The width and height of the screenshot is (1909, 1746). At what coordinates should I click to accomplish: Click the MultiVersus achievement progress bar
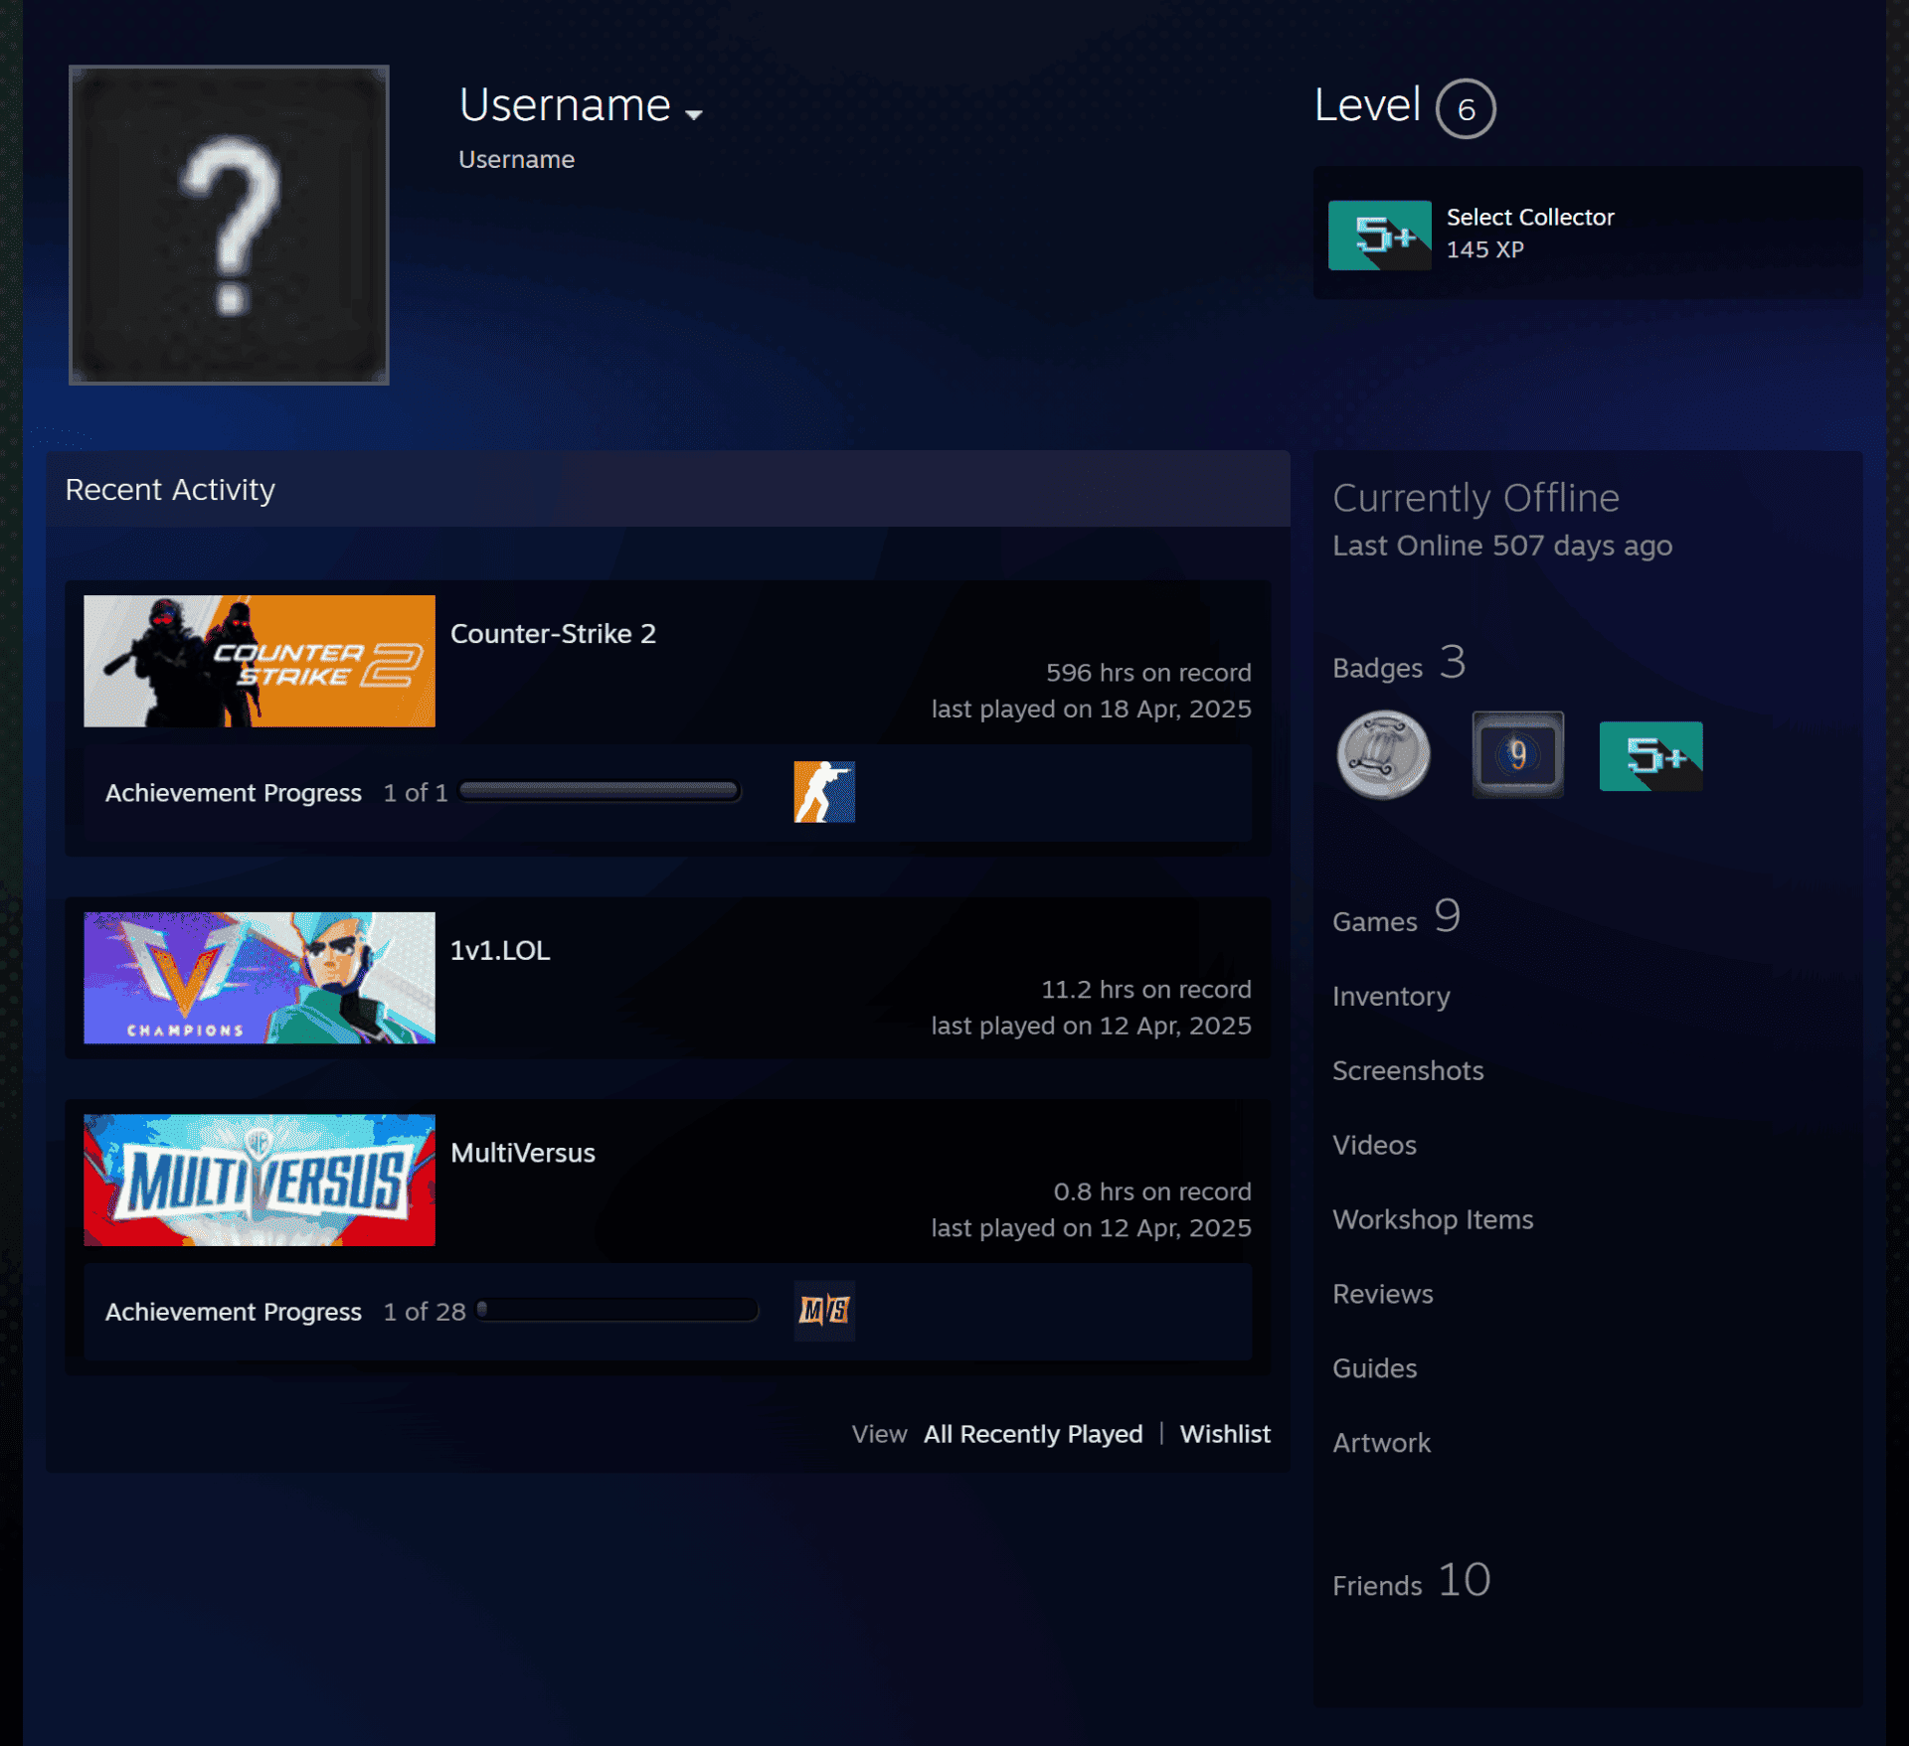(617, 1310)
